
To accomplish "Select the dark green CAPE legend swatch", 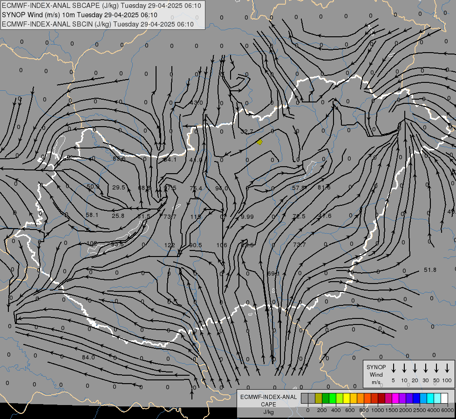I will point(326,398).
